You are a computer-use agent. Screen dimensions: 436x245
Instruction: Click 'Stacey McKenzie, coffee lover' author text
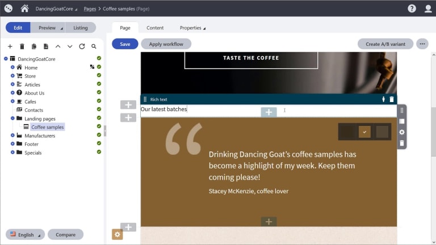pos(249,191)
